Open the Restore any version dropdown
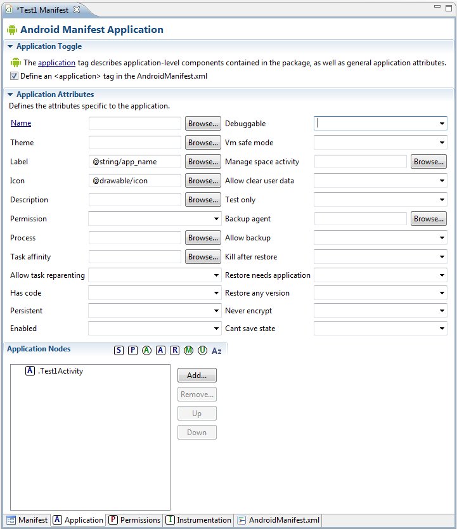The image size is (457, 529). (442, 293)
